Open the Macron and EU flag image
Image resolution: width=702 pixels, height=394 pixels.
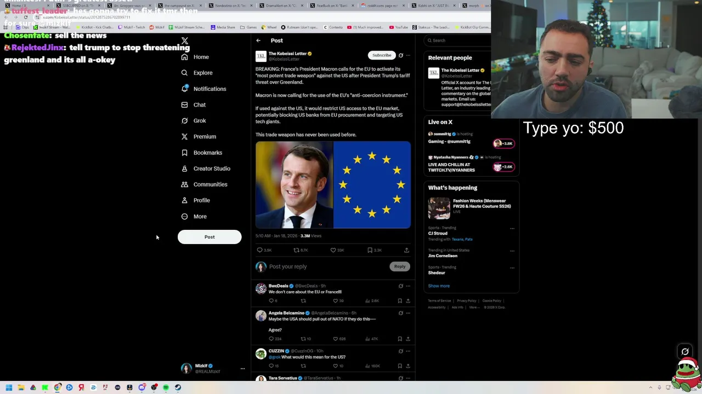333,184
